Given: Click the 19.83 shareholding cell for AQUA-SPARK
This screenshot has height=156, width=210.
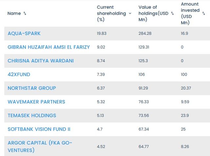Looking at the screenshot, I should click(x=102, y=33).
